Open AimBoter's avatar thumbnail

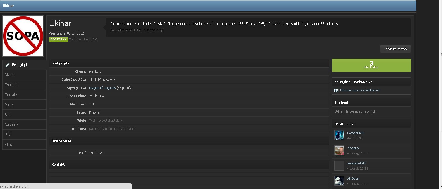339,181
